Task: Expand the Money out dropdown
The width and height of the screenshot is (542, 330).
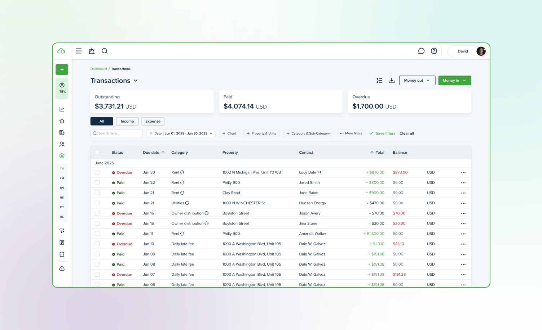Action: pyautogui.click(x=417, y=81)
